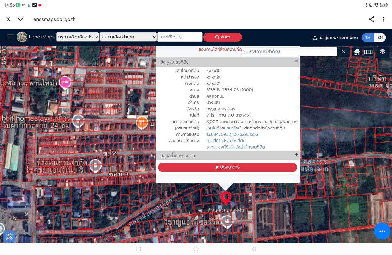
Task: Open the map layers icon
Action: [383, 52]
